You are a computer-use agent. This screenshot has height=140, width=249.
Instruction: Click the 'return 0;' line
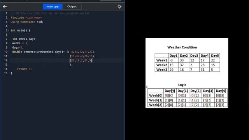click(25, 69)
